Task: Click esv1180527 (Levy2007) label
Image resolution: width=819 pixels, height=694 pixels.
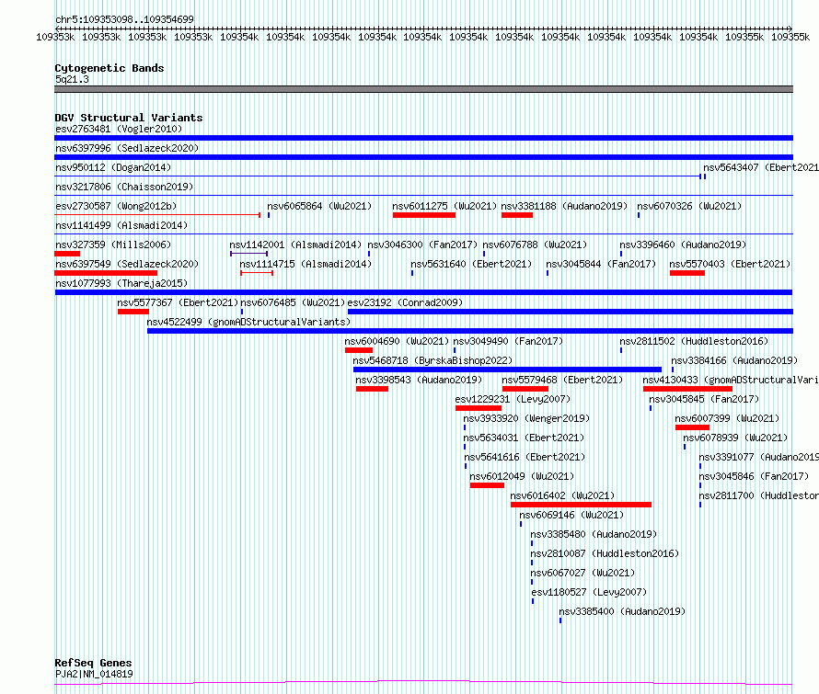Action: [x=589, y=592]
